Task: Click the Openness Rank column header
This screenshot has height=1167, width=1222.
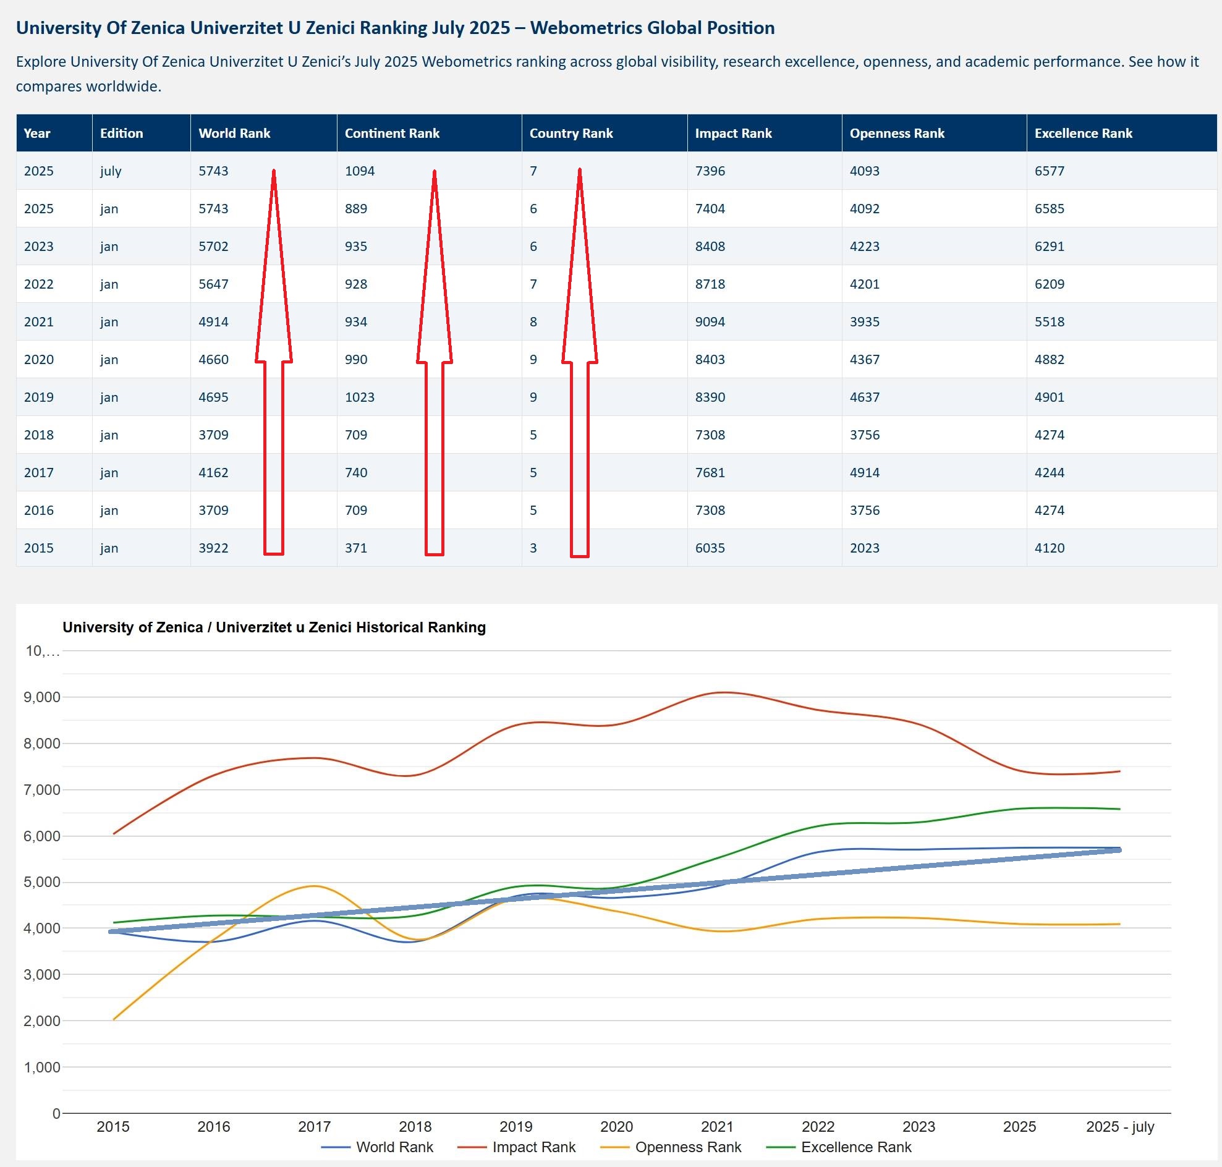Action: pyautogui.click(x=897, y=133)
